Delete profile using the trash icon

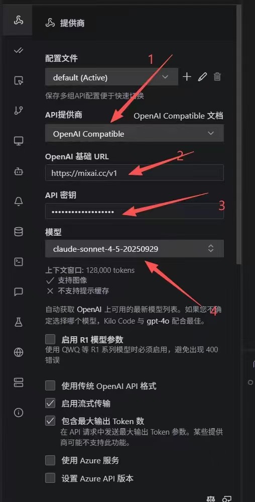pos(217,77)
